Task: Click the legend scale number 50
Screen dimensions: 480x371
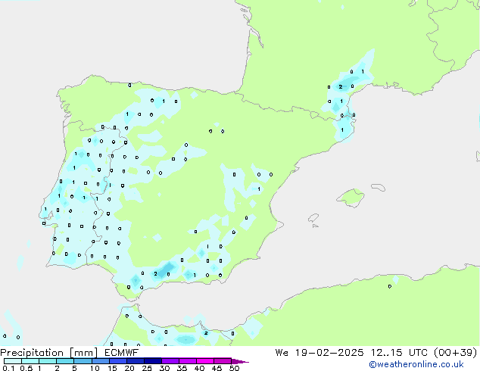Action: [x=234, y=369]
